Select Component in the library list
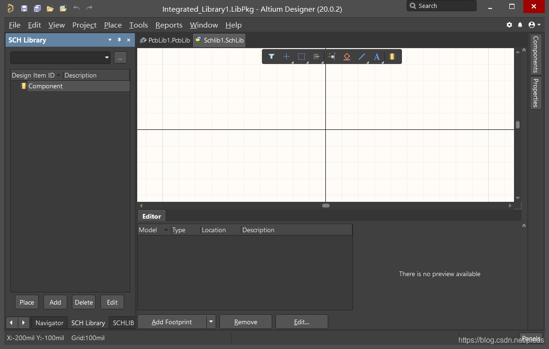The image size is (549, 349). point(45,86)
